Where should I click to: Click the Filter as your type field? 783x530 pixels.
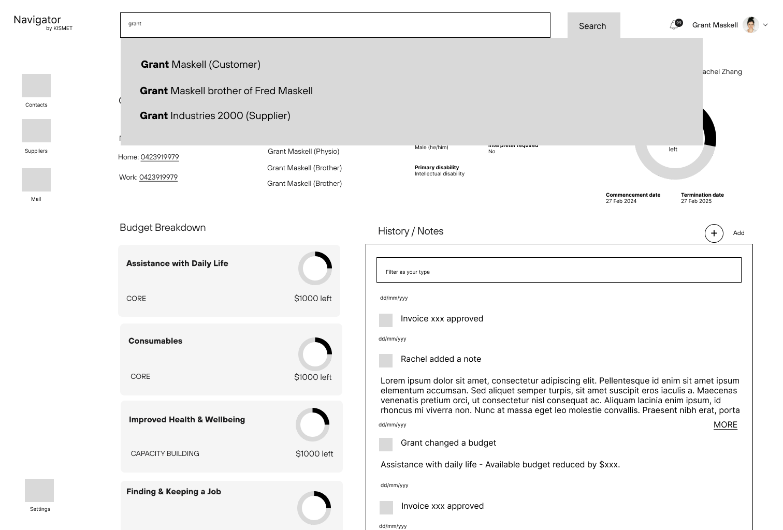click(558, 270)
